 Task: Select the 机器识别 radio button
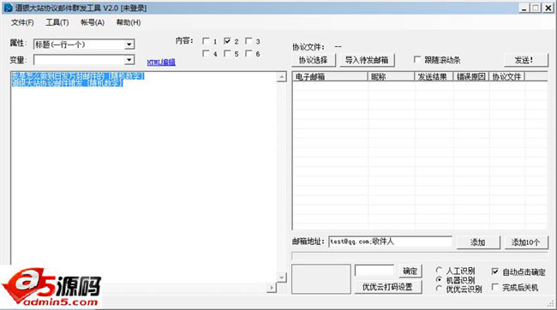(440, 279)
